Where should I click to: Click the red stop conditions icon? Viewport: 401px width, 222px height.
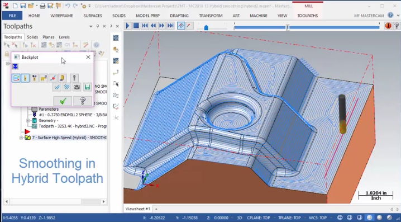pos(388,26)
